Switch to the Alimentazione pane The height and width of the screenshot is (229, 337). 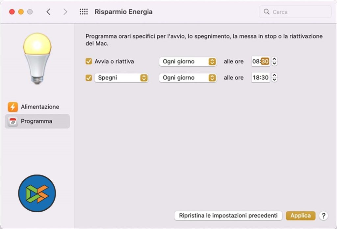(40, 107)
